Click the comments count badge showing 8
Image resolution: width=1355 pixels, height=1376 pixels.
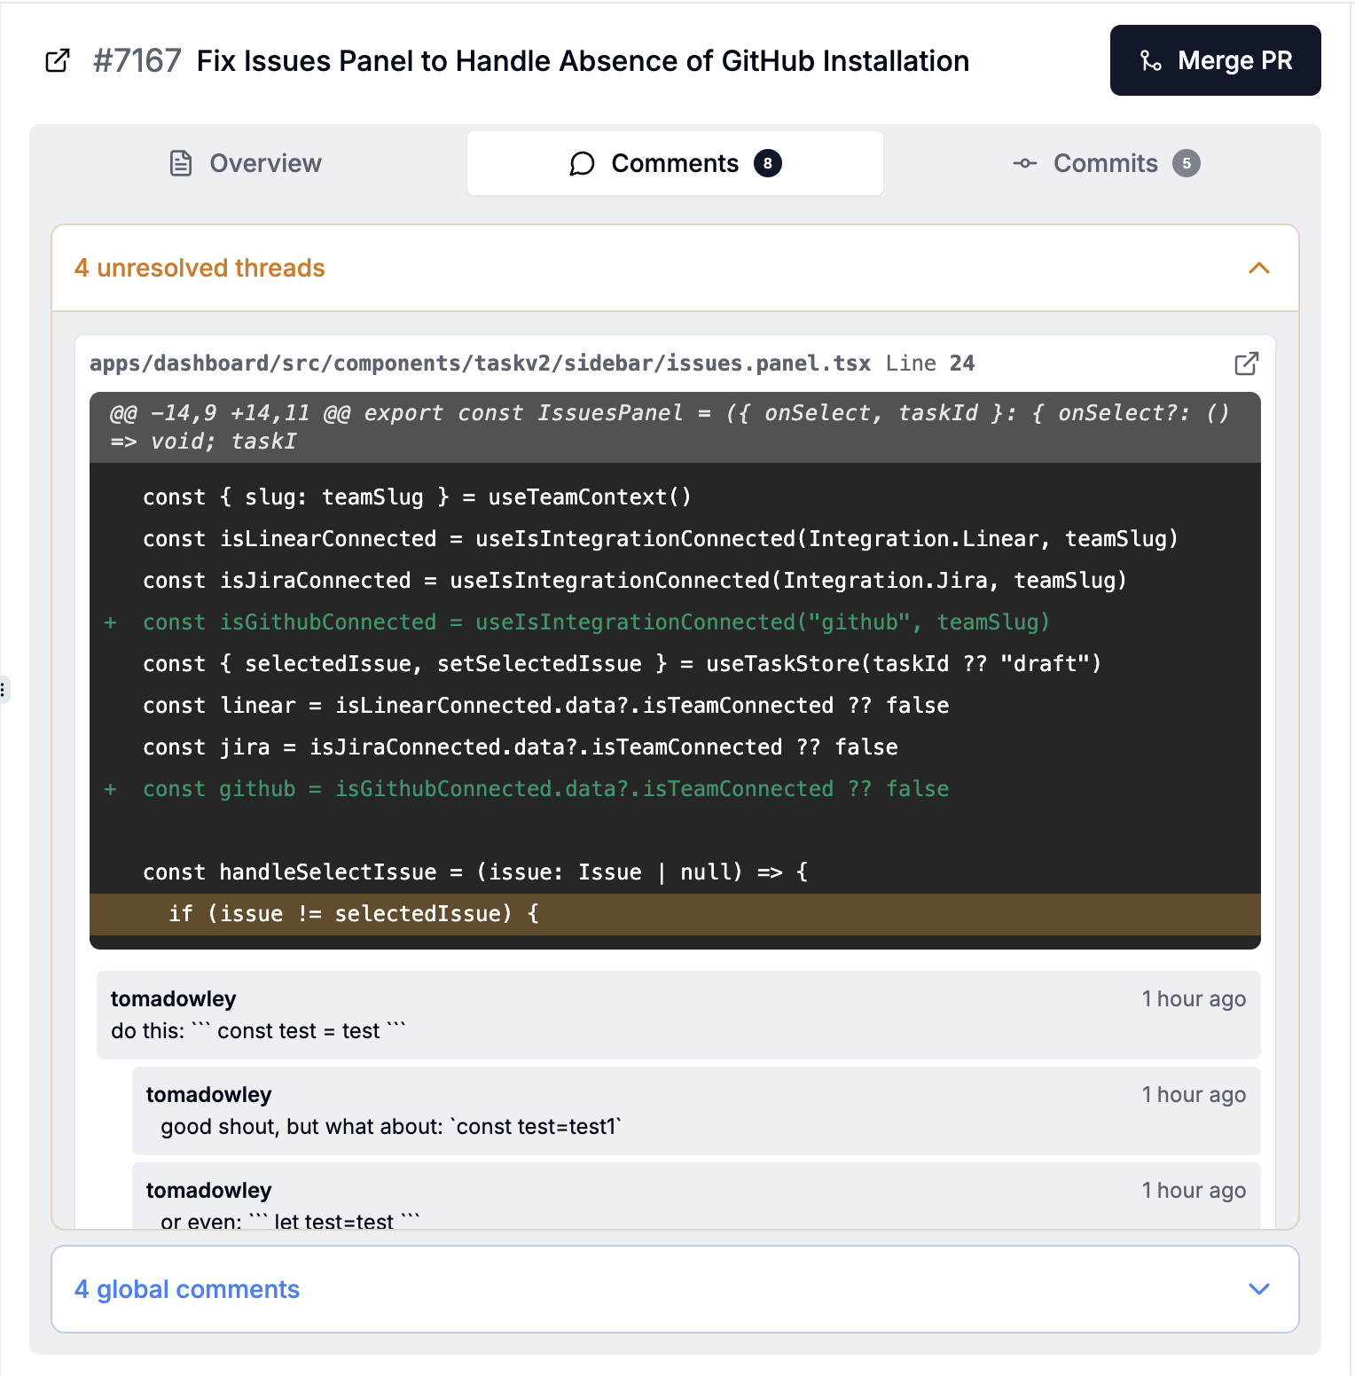(767, 163)
